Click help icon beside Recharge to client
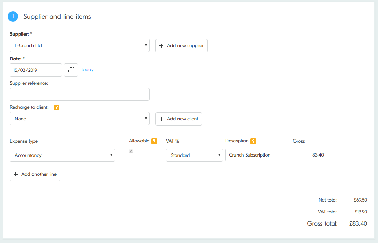This screenshot has width=378, height=243. 57,107
